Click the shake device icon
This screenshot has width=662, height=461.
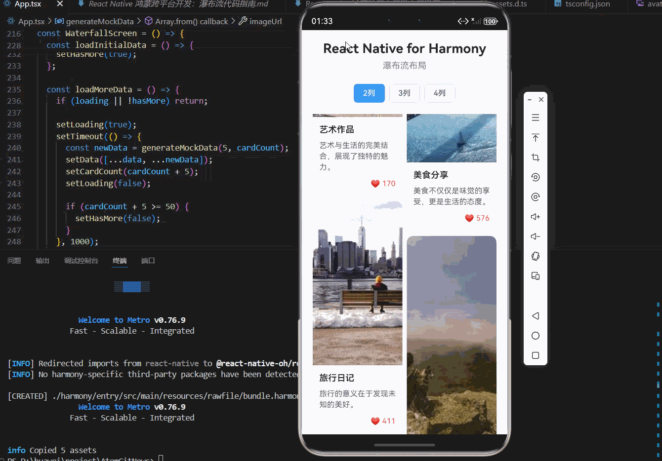536,256
